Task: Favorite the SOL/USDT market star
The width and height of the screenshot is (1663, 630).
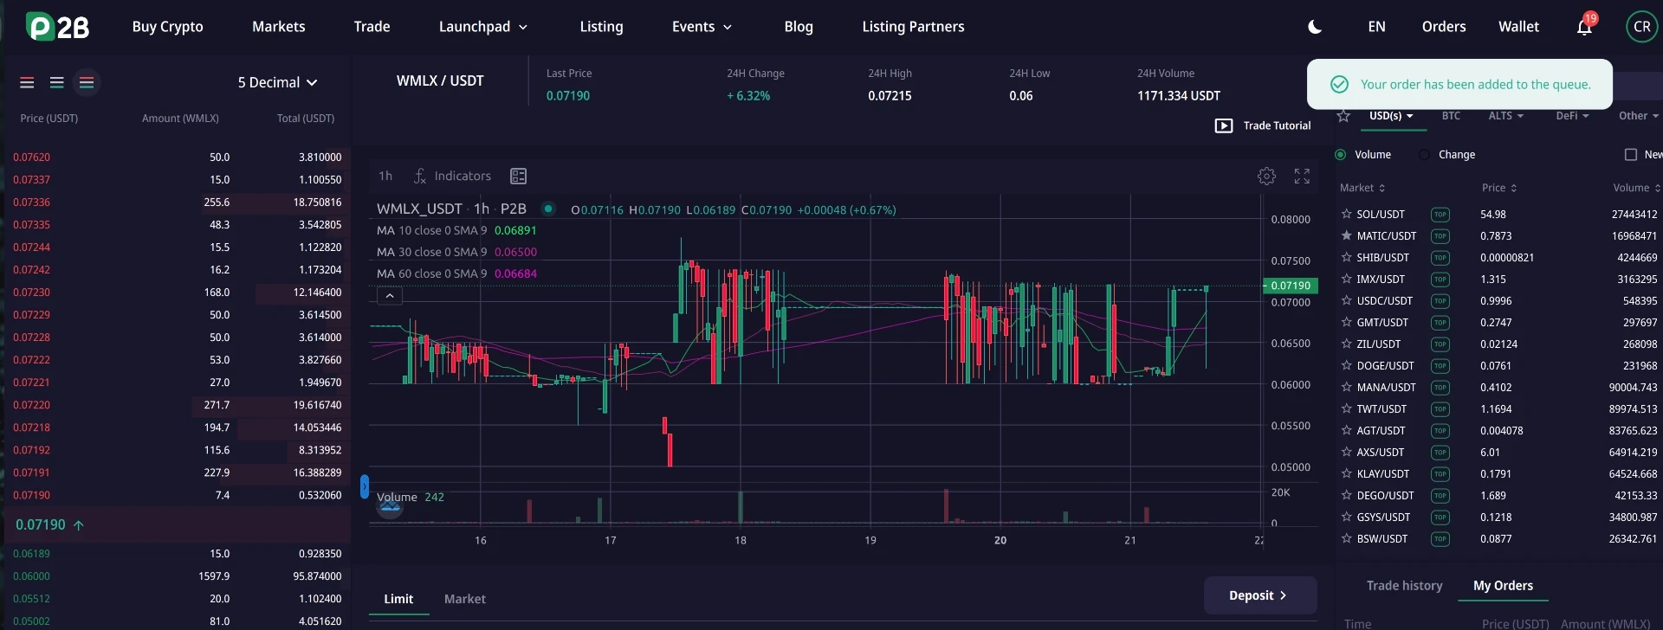Action: point(1346,214)
